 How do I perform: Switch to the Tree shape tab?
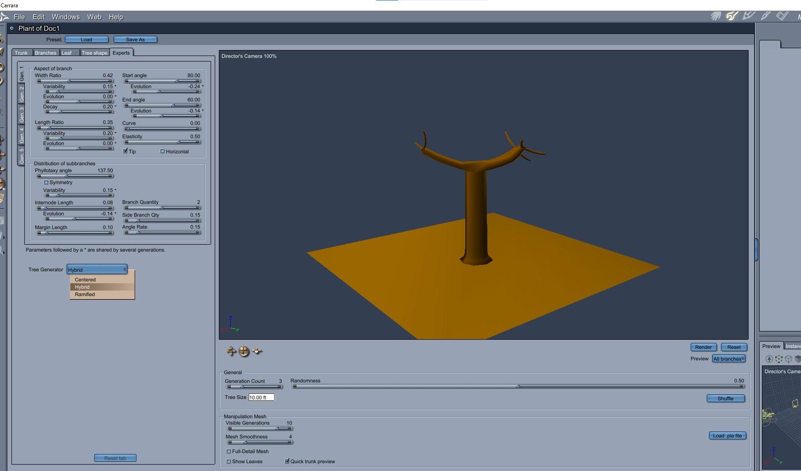(x=94, y=53)
